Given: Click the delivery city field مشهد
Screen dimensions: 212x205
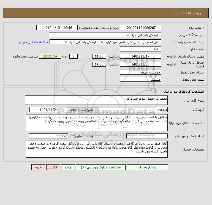Looking at the screenshot, I should point(140,79).
